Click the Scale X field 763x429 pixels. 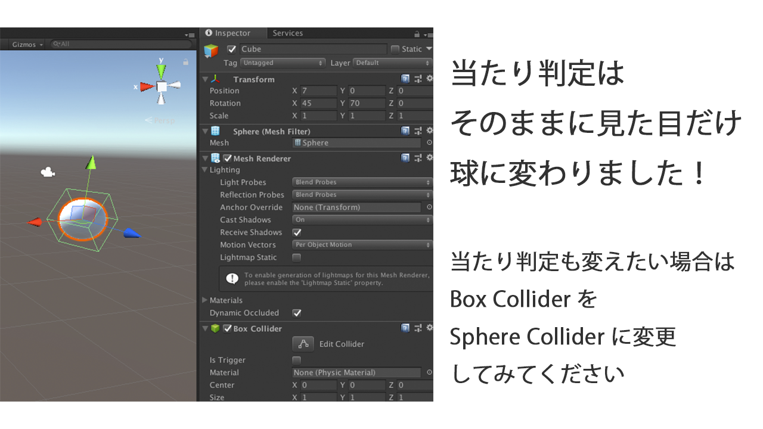(318, 116)
